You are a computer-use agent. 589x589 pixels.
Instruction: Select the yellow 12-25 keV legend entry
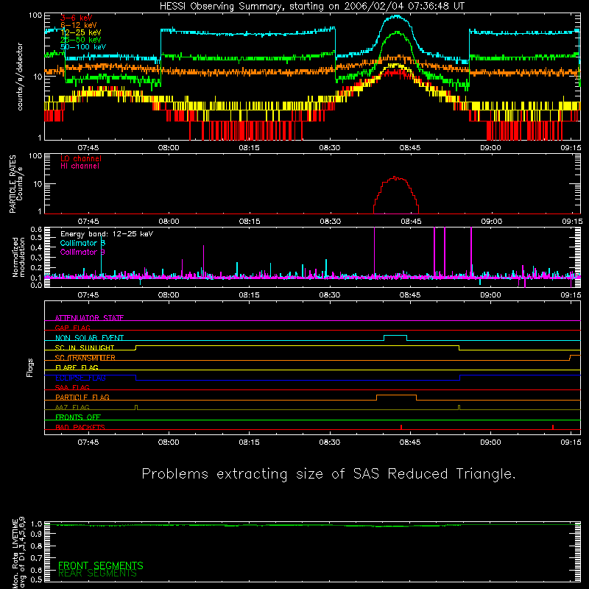click(80, 32)
